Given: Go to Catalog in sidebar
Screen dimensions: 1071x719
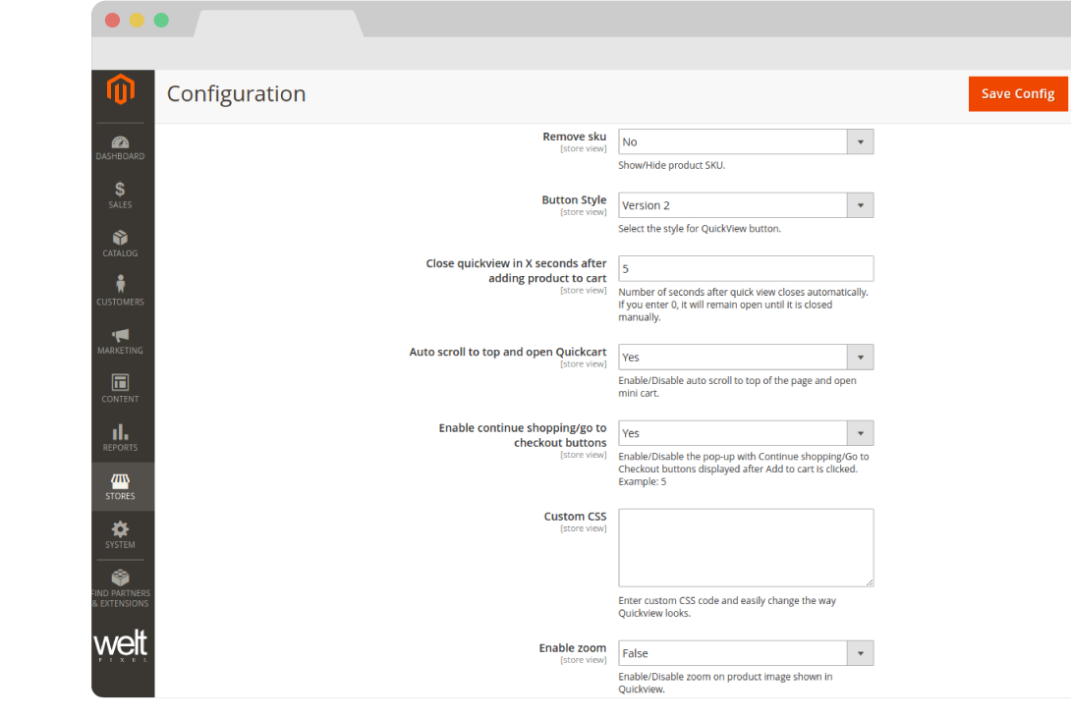Looking at the screenshot, I should tap(120, 244).
